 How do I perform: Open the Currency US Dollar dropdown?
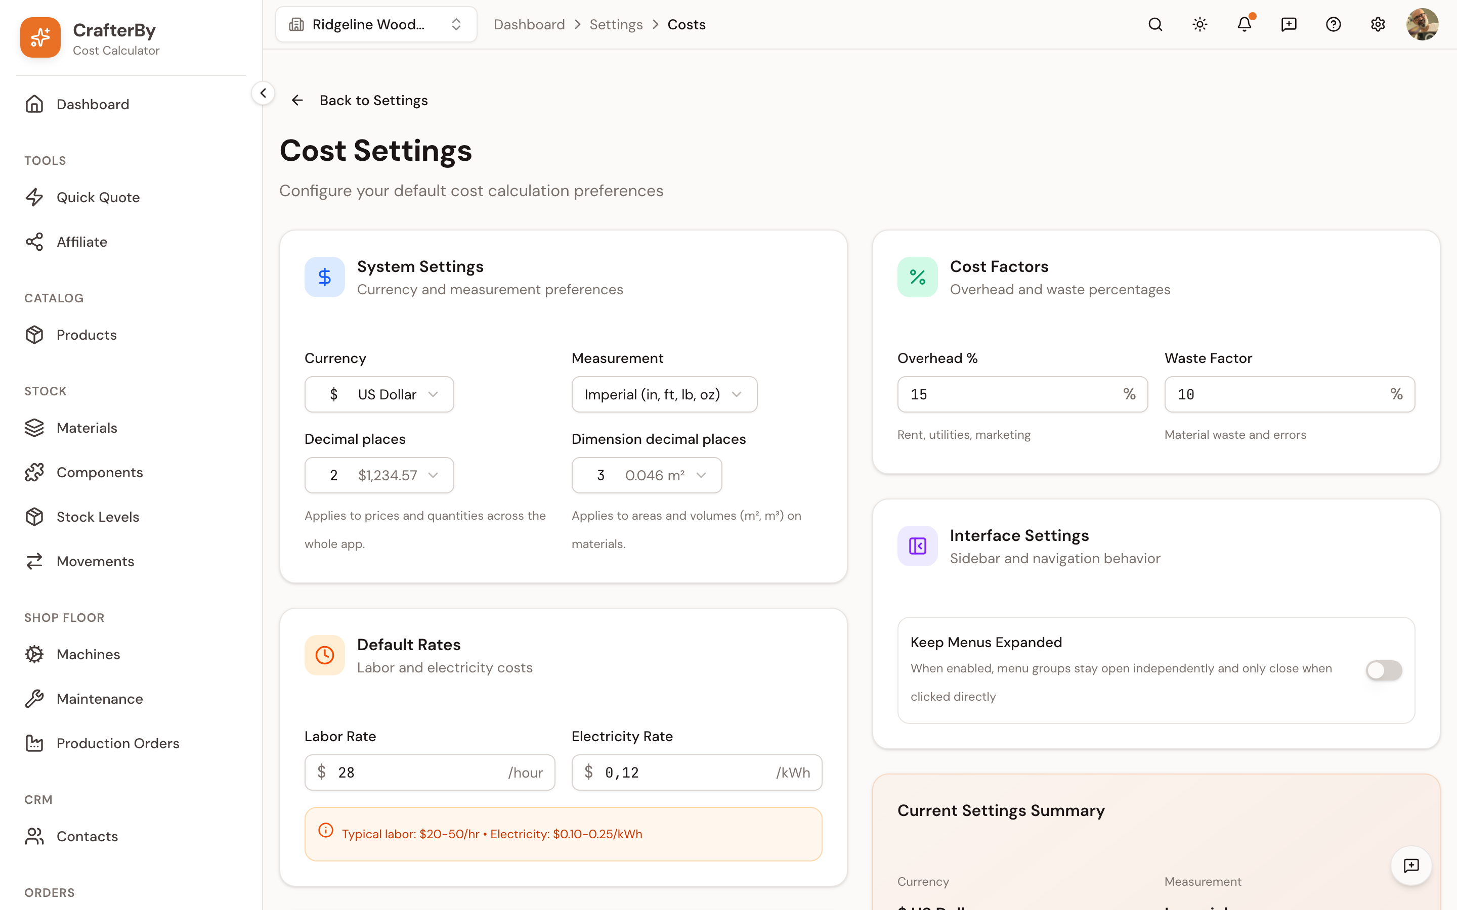click(379, 394)
